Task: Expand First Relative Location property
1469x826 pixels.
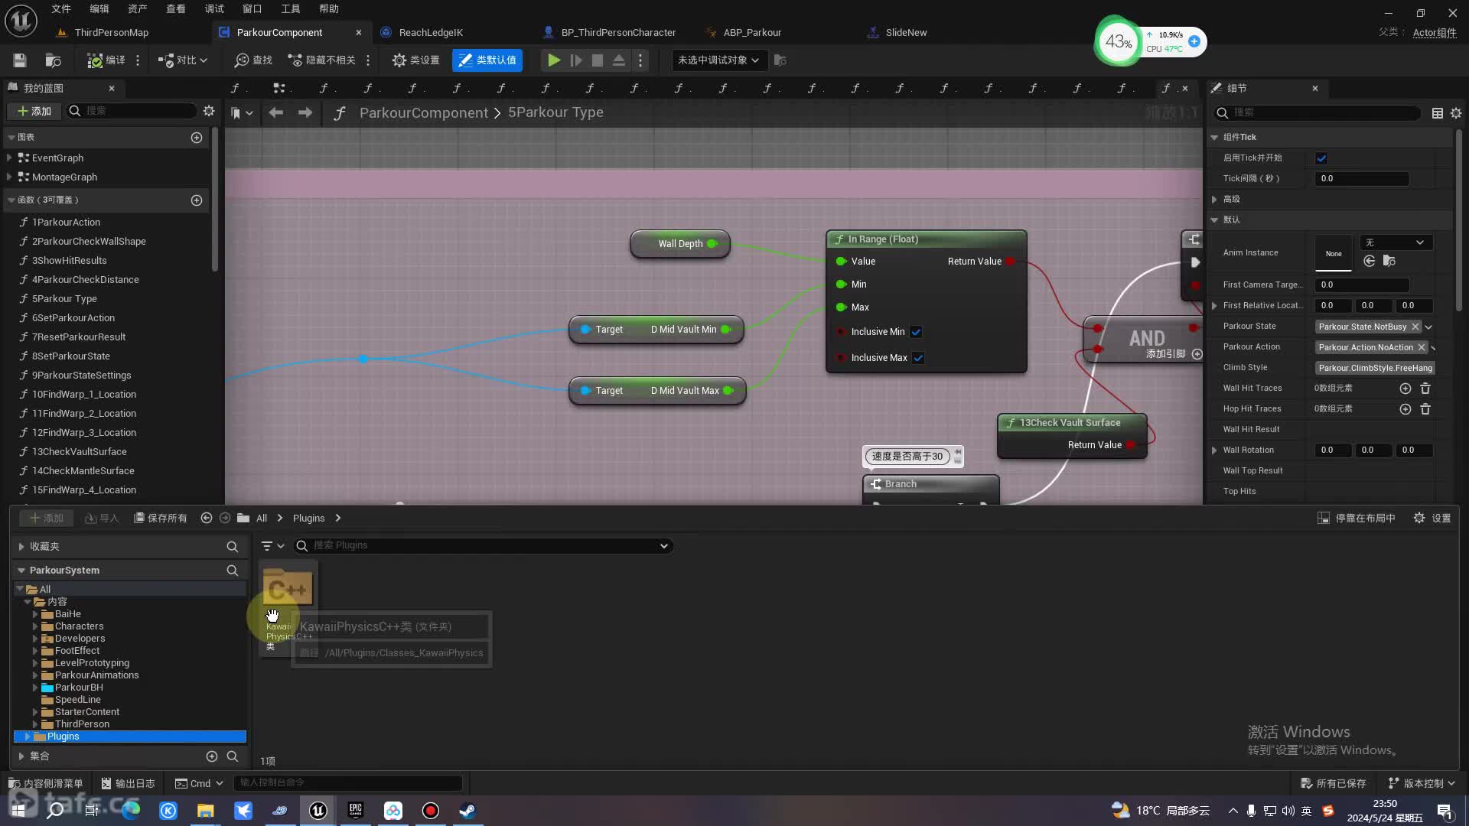Action: (1214, 305)
